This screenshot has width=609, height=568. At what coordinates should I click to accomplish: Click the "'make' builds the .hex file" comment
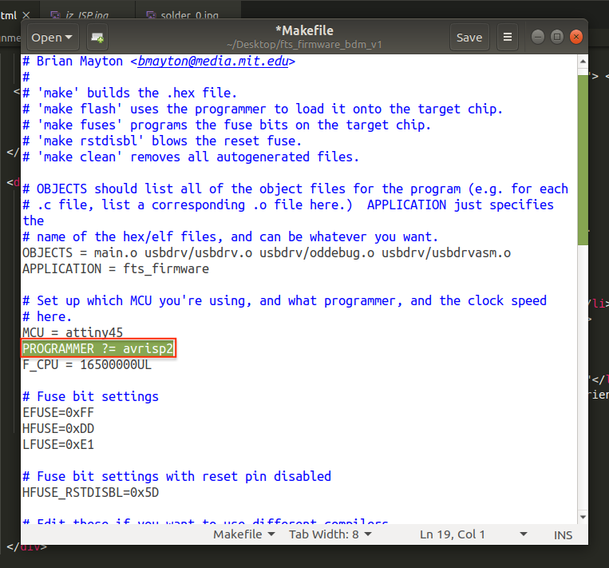(130, 93)
